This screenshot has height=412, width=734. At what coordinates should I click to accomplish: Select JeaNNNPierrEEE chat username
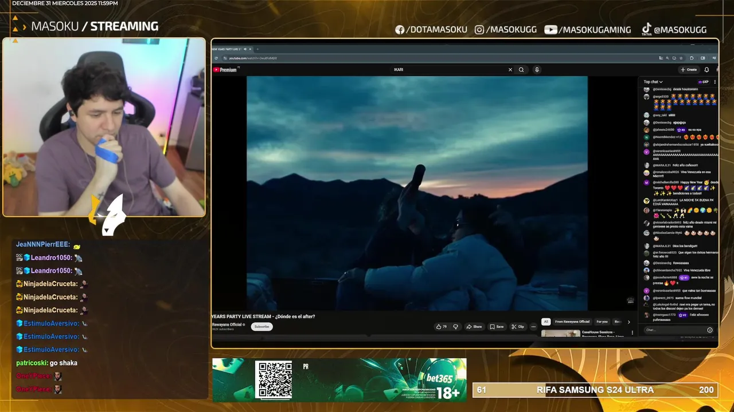click(43, 244)
